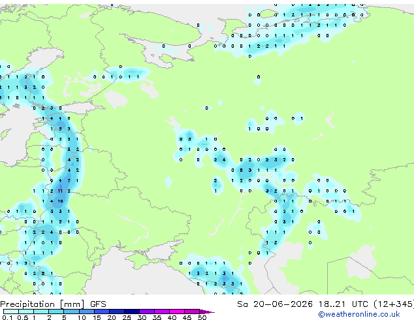Viewport: 414px width, 320px height.
Task: Click the 10–15 mm legend swatch
Action: [x=86, y=312]
